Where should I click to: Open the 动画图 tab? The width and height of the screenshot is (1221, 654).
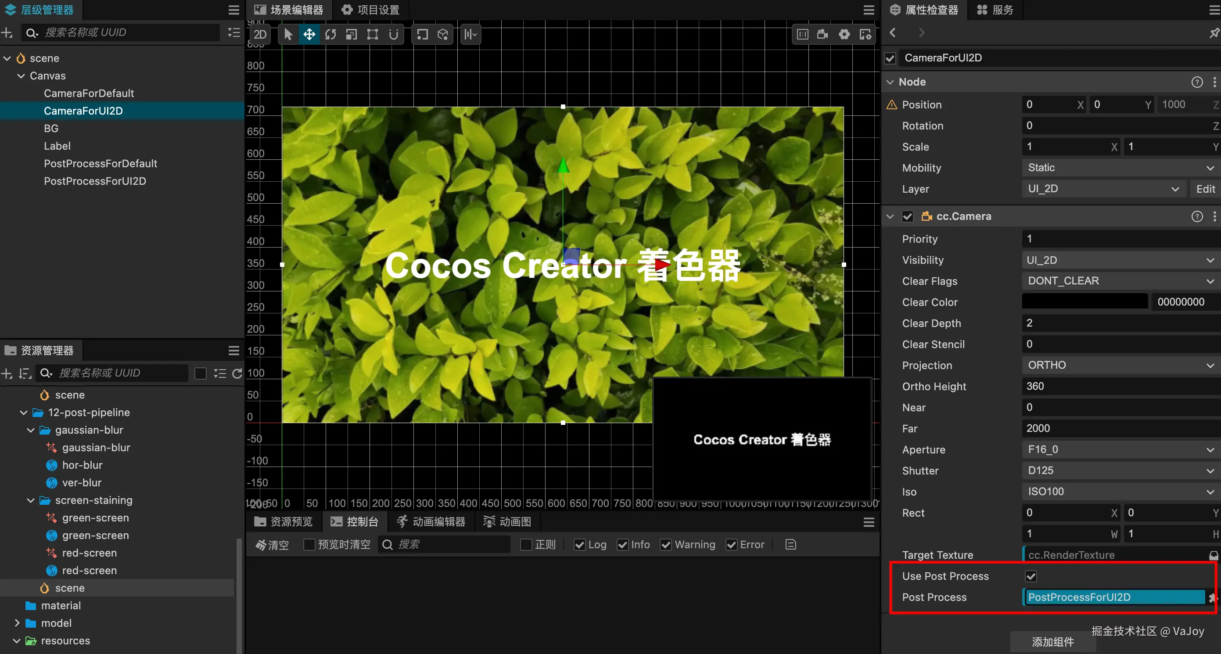point(507,522)
